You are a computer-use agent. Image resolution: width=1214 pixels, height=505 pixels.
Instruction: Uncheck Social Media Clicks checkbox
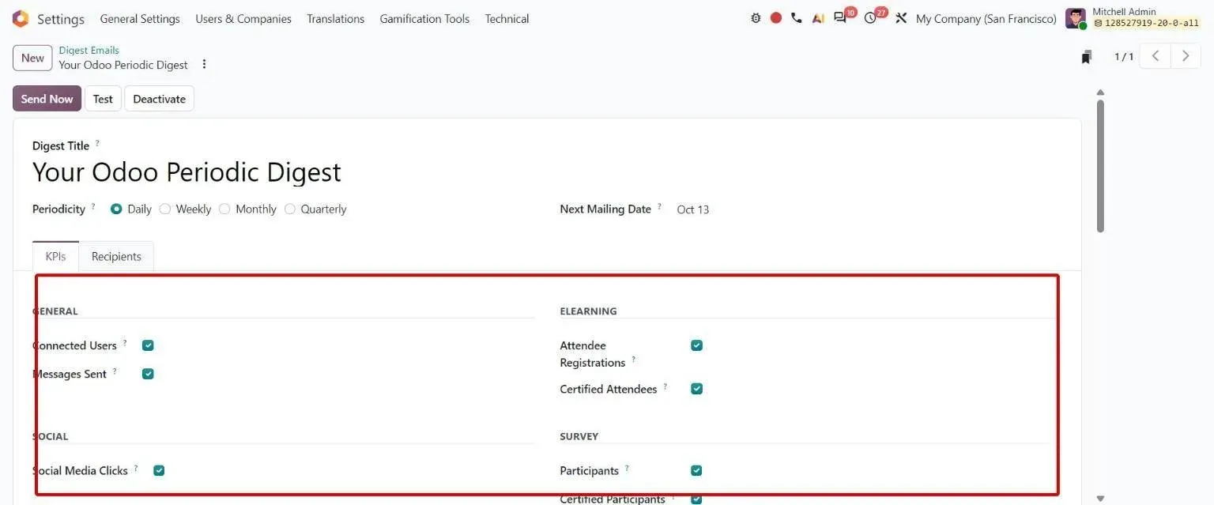[159, 470]
